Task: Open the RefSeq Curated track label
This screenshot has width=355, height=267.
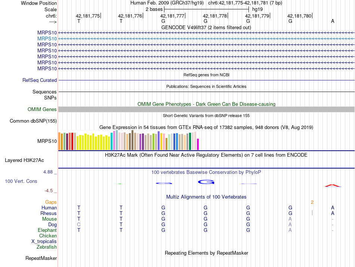Action: click(40, 80)
